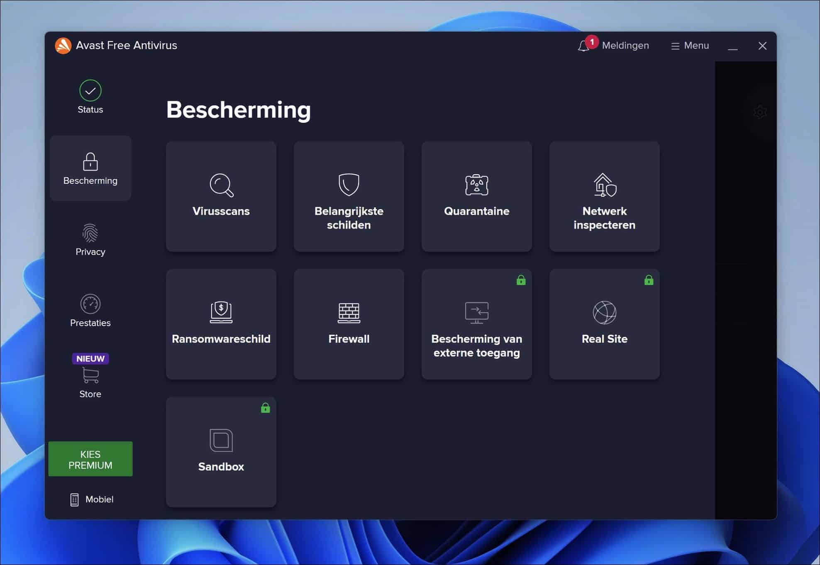Click the red notification count badge
820x565 pixels.
(592, 42)
